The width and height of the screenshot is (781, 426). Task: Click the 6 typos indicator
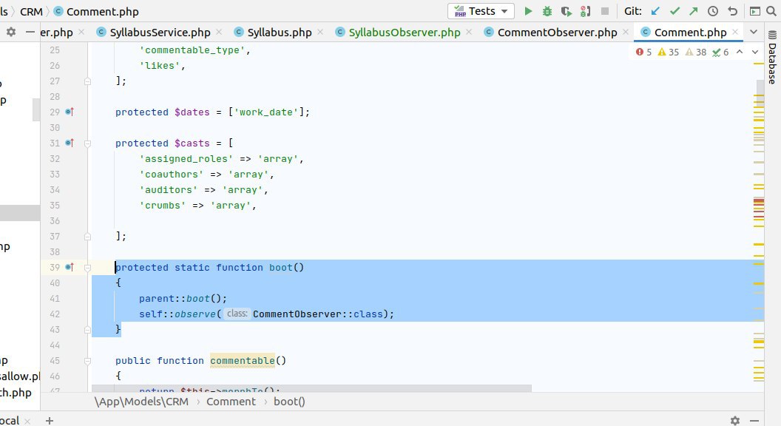(720, 52)
